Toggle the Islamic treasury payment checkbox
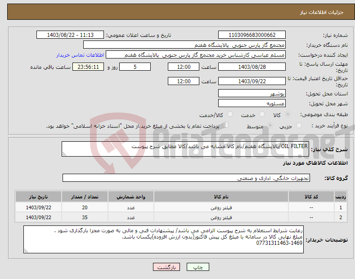355x279 pixels. tap(226, 125)
